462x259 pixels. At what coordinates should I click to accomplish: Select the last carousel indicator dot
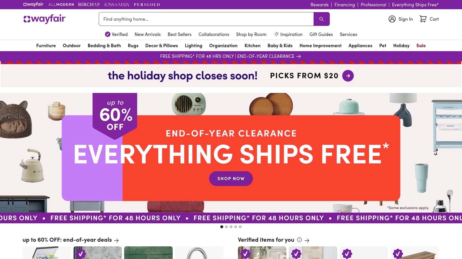pos(240,227)
